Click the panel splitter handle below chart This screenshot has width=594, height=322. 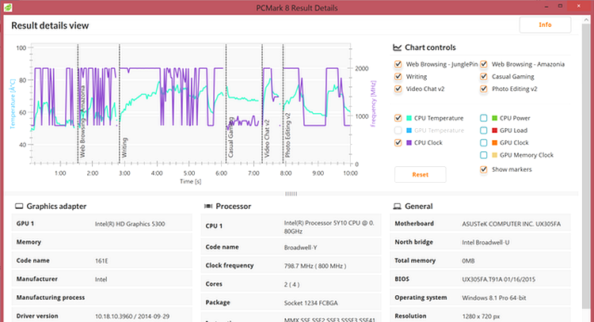point(291,194)
